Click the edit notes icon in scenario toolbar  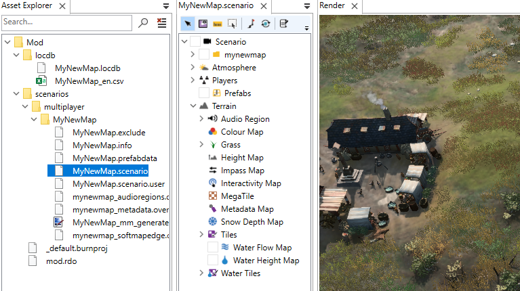pos(284,24)
